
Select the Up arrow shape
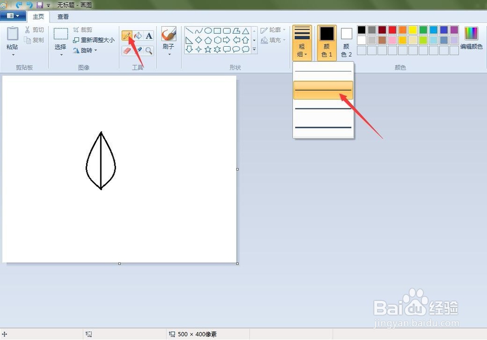point(245,40)
